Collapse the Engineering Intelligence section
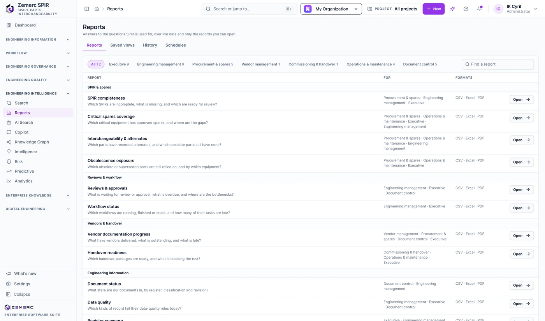 click(38, 93)
